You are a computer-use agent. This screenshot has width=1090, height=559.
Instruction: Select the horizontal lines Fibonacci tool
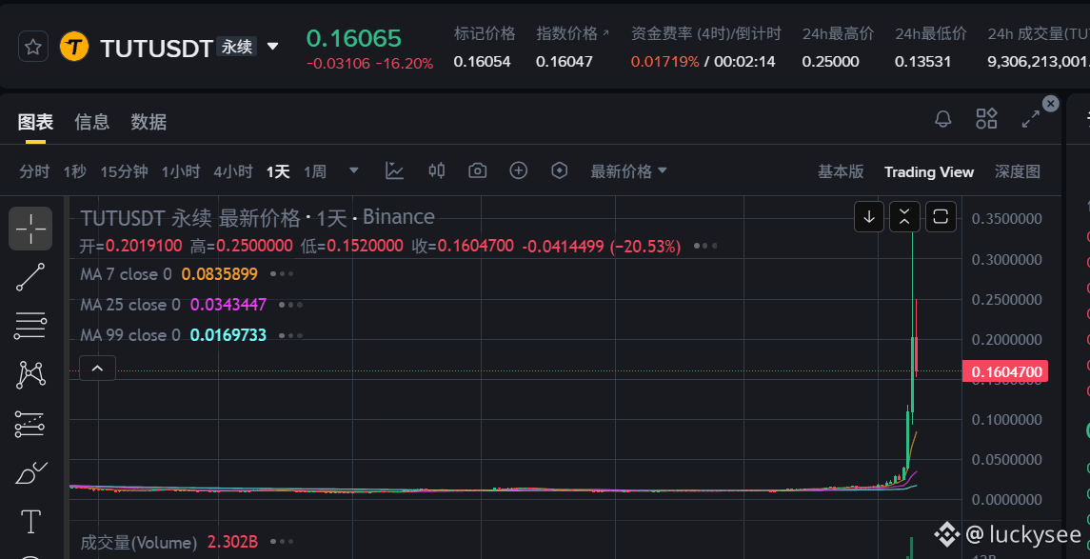tap(30, 326)
